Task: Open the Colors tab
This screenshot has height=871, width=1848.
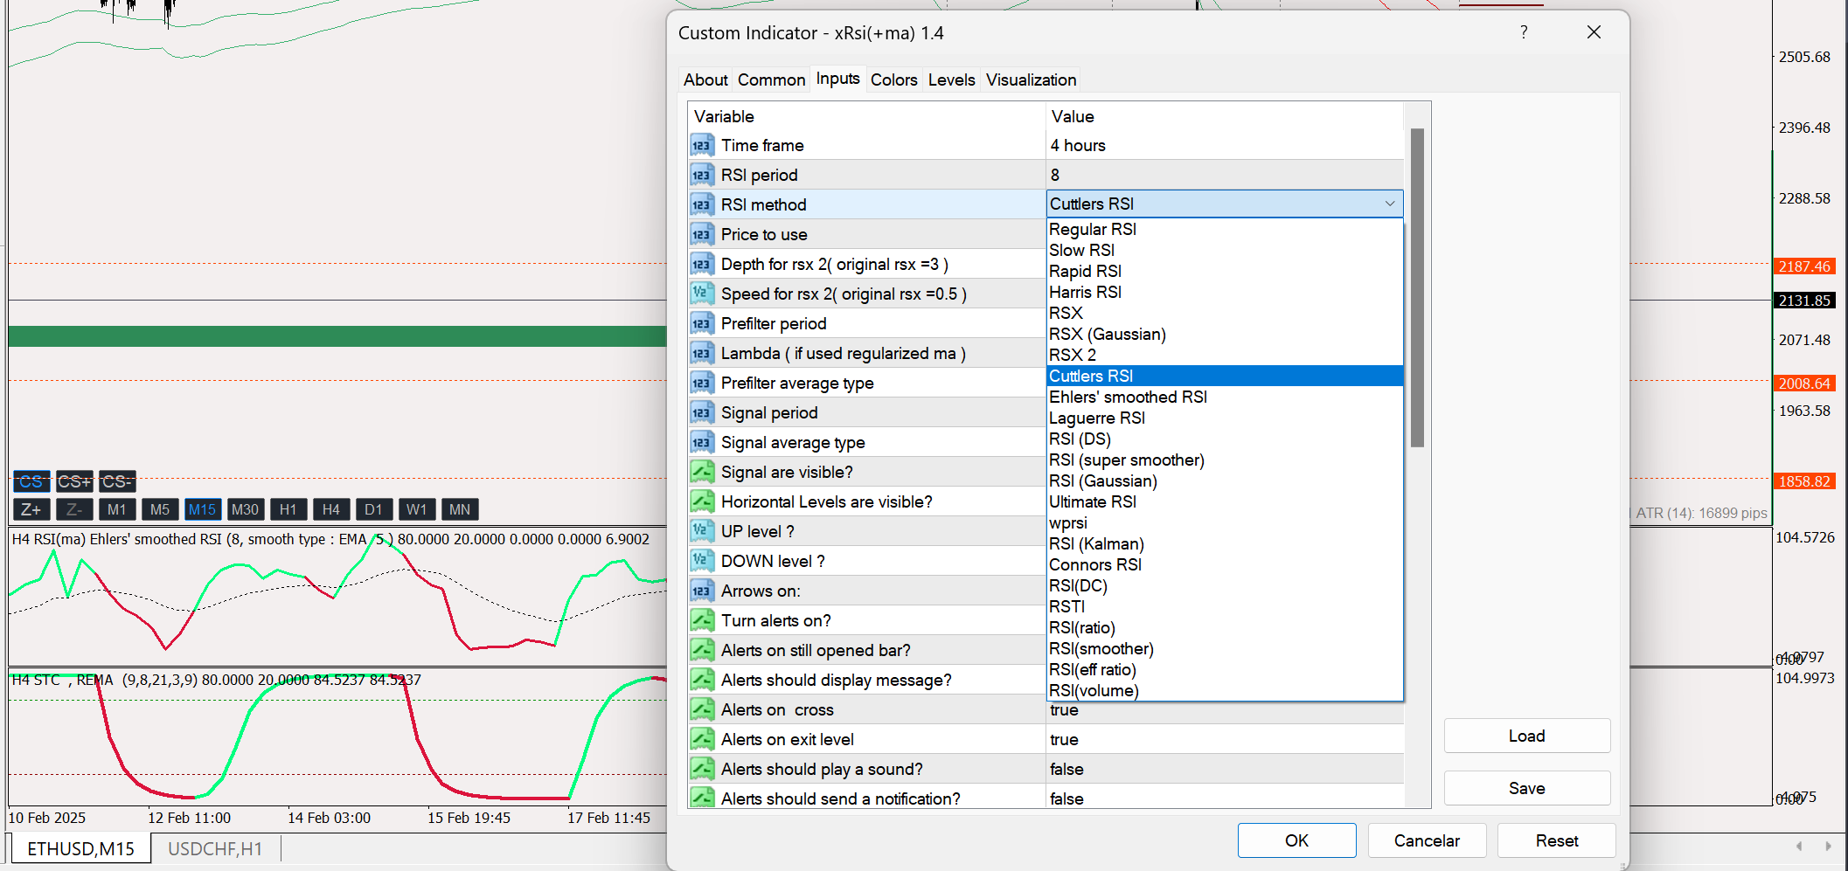Action: [x=893, y=79]
